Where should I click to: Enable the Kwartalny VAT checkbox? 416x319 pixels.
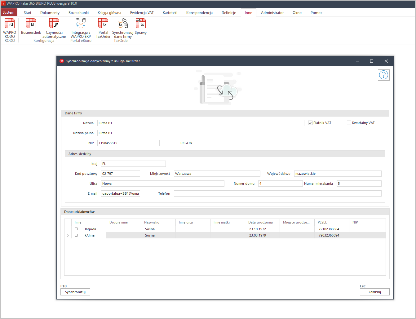(x=349, y=123)
